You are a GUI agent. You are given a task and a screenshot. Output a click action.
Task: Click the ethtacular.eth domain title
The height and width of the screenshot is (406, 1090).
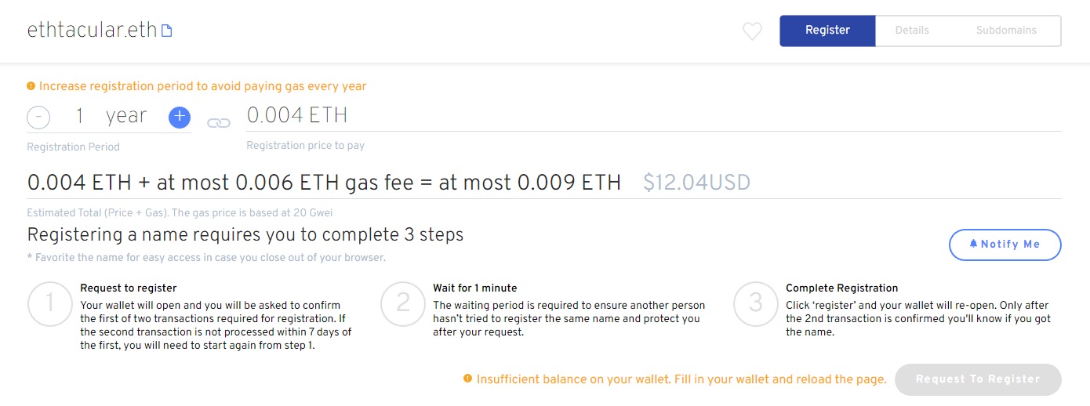(x=92, y=31)
